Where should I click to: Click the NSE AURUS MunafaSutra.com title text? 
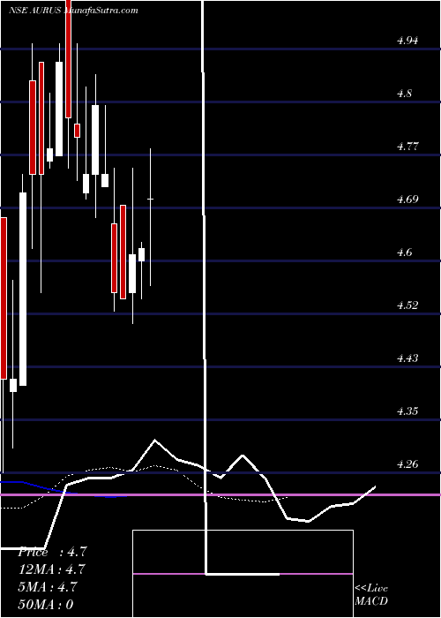pyautogui.click(x=73, y=11)
